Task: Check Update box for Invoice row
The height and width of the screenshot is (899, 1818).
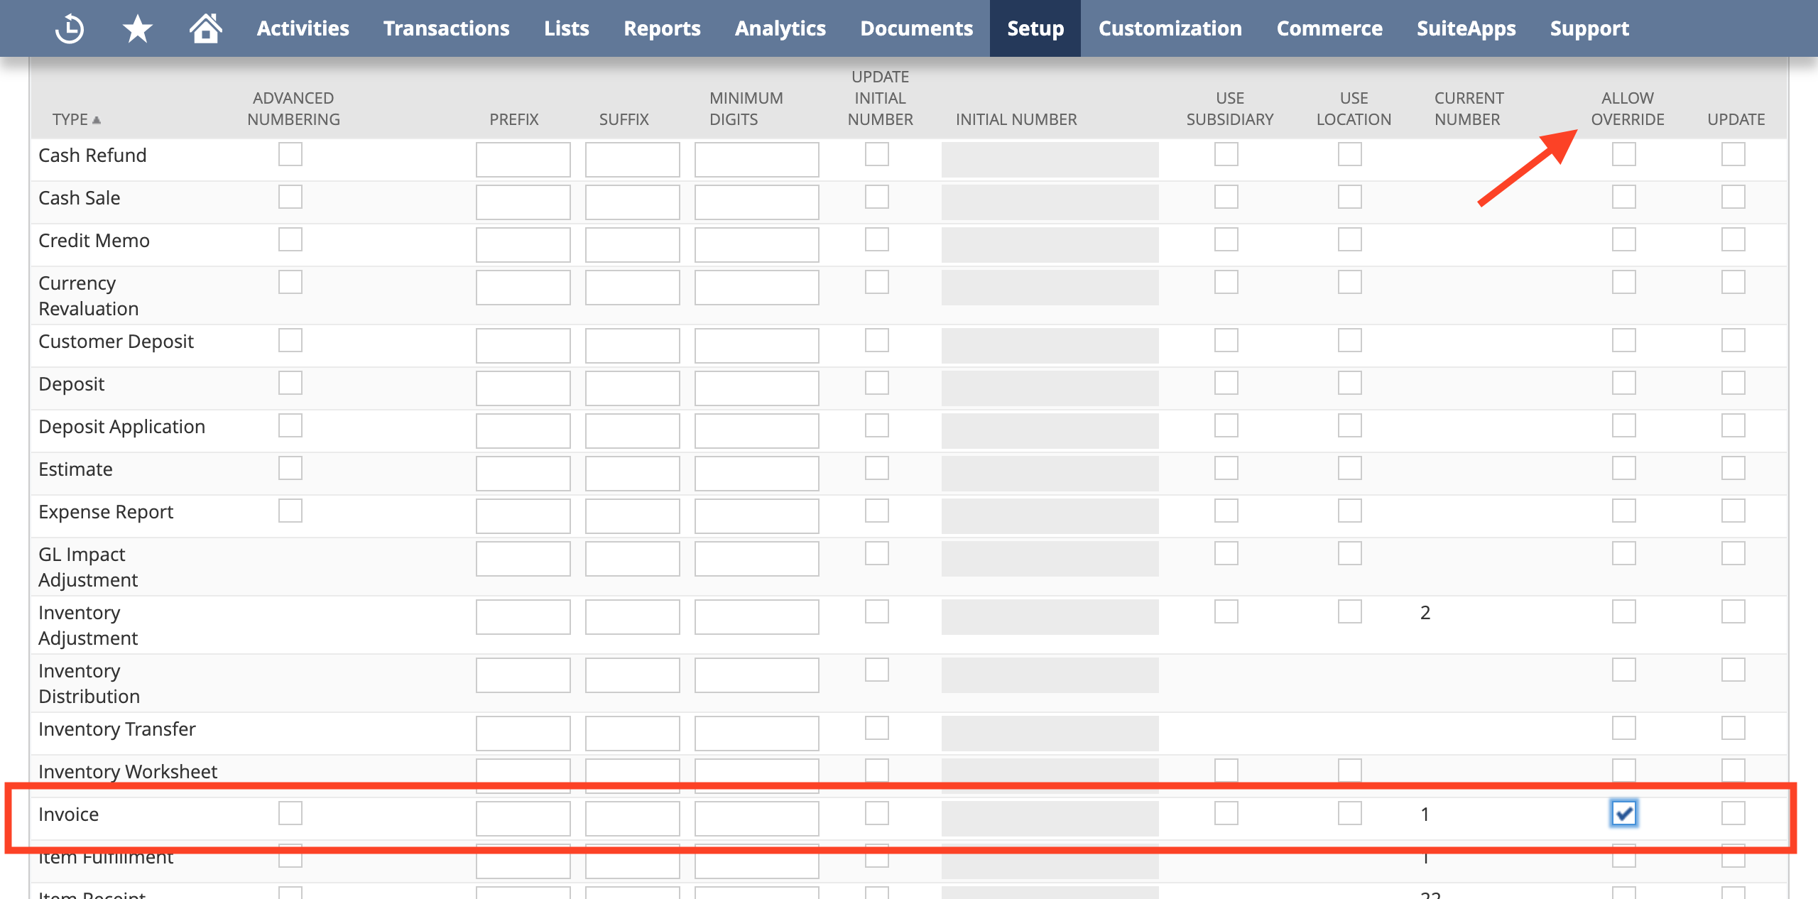Action: point(1733,813)
